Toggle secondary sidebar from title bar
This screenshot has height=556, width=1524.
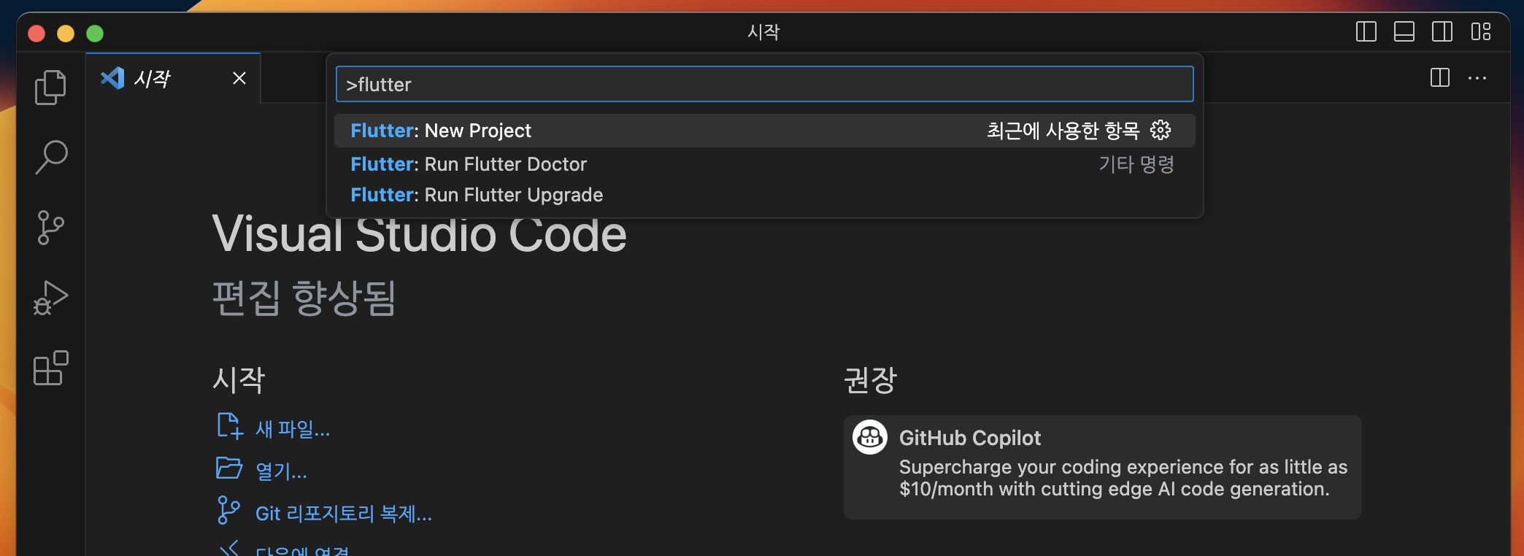[1442, 32]
